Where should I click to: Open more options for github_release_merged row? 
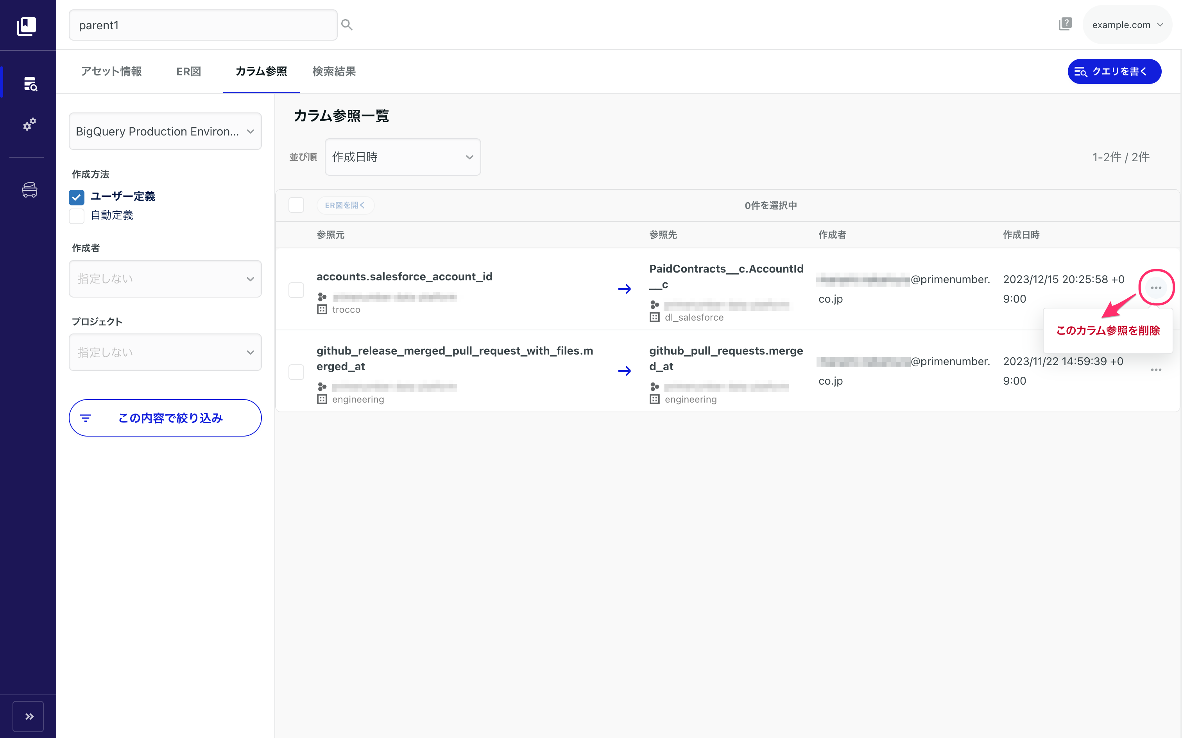coord(1156,369)
